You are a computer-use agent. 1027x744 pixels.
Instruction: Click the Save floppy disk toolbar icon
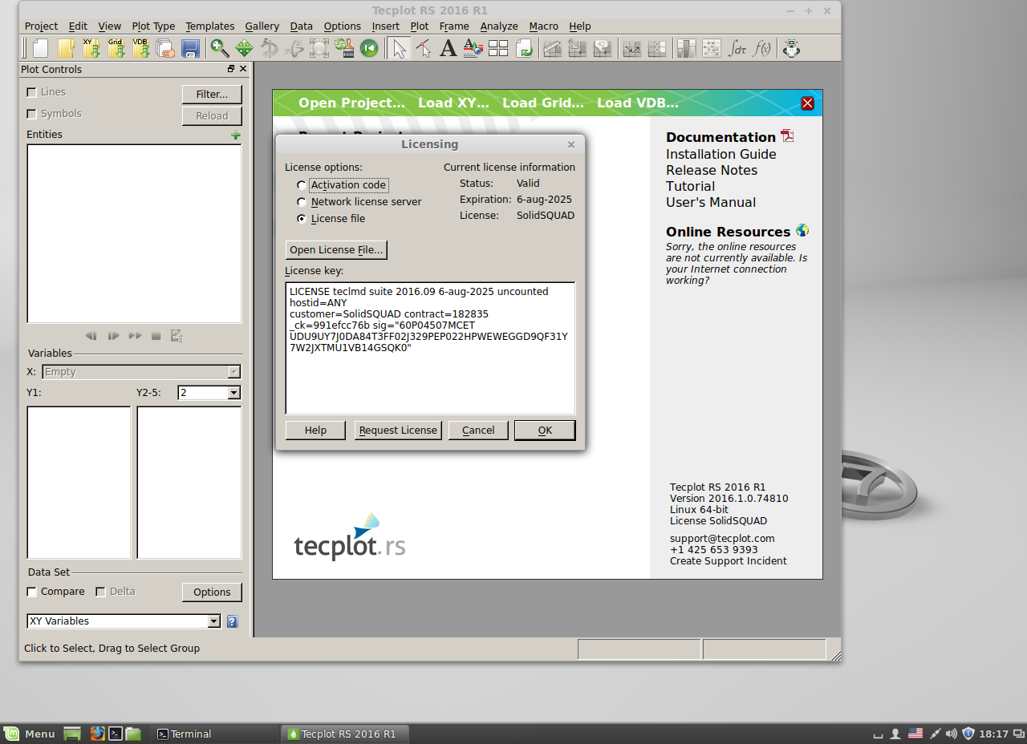coord(191,48)
